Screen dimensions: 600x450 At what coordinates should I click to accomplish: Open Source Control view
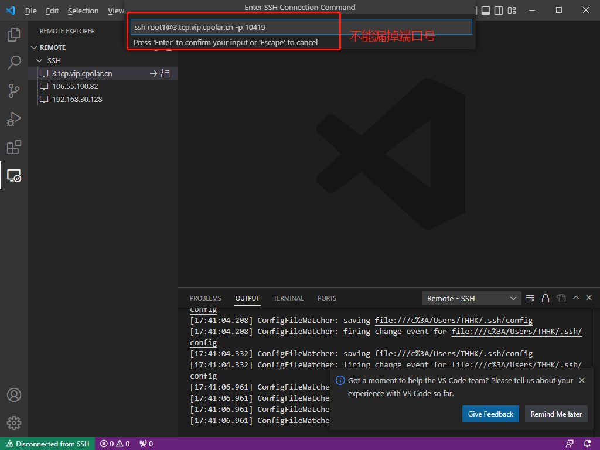coord(14,91)
